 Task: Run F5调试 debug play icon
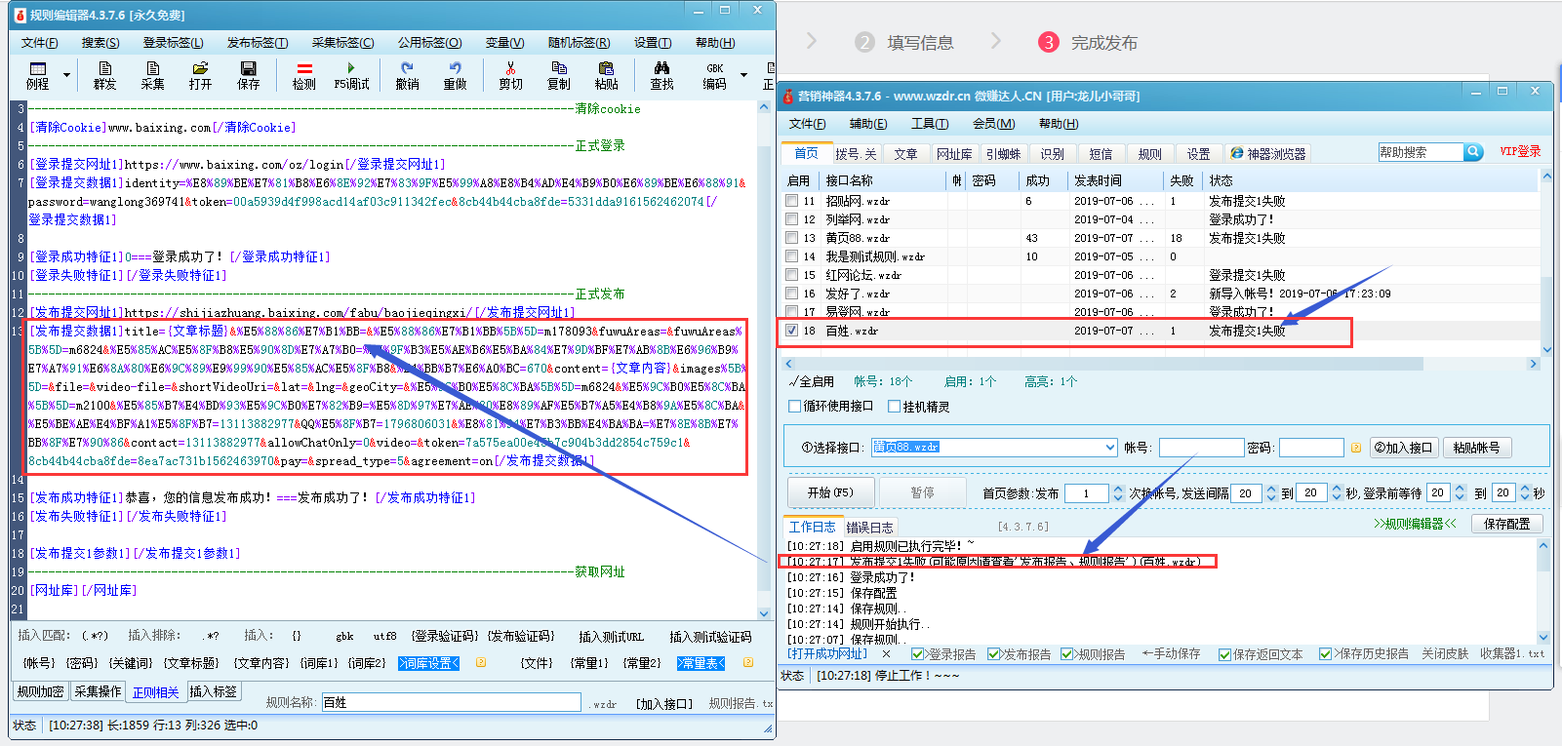coord(351,75)
